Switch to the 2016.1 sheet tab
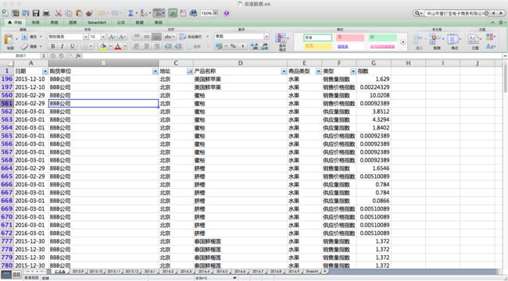This screenshot has width=508, height=281. [150, 272]
